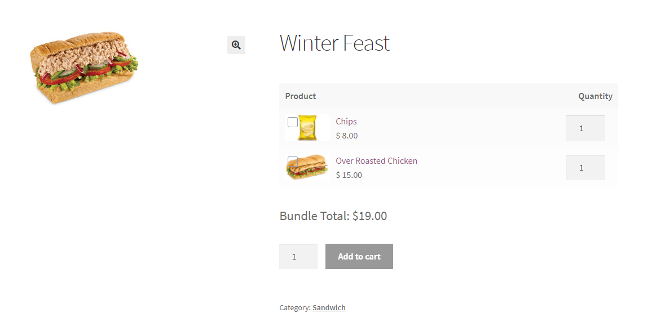The height and width of the screenshot is (322, 652).
Task: Click the yellow Chips bag thumbnail
Action: (308, 128)
